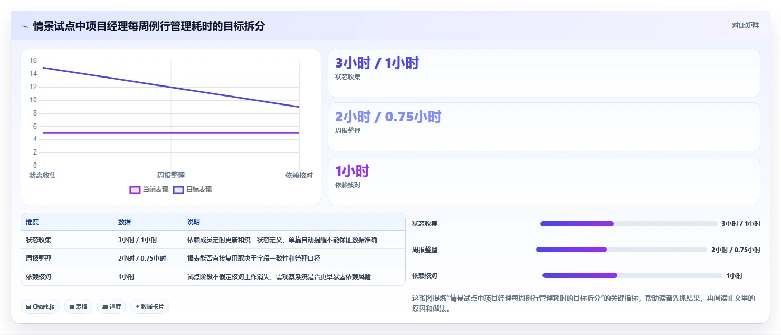781x335 pixels.
Task: Click the 依赖核对 x-axis label on chart
Action: (x=299, y=175)
